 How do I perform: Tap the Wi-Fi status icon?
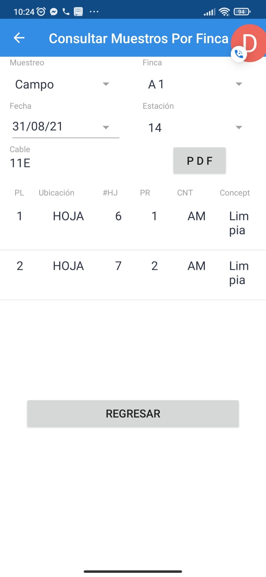(224, 12)
